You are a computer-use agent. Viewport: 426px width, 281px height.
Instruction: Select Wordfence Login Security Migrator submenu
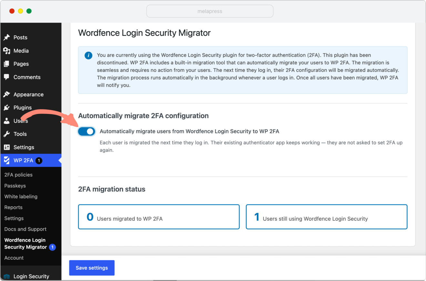tap(26, 244)
